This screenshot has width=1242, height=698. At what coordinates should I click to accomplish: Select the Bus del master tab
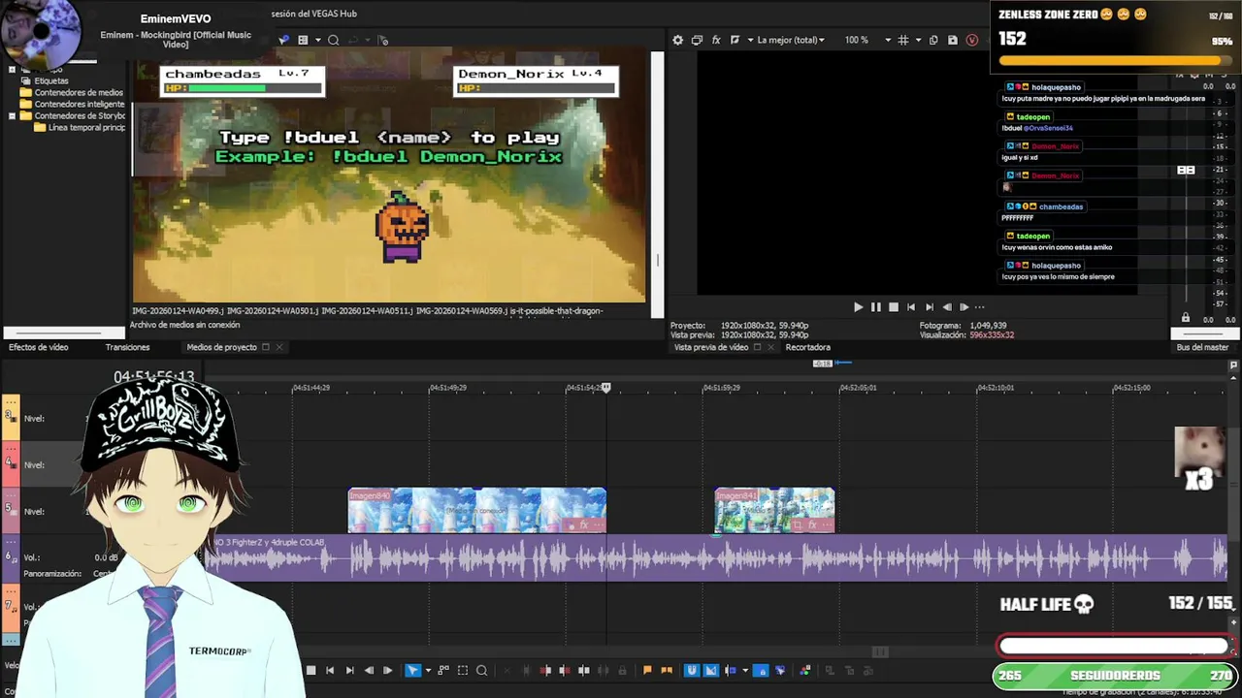1202,347
